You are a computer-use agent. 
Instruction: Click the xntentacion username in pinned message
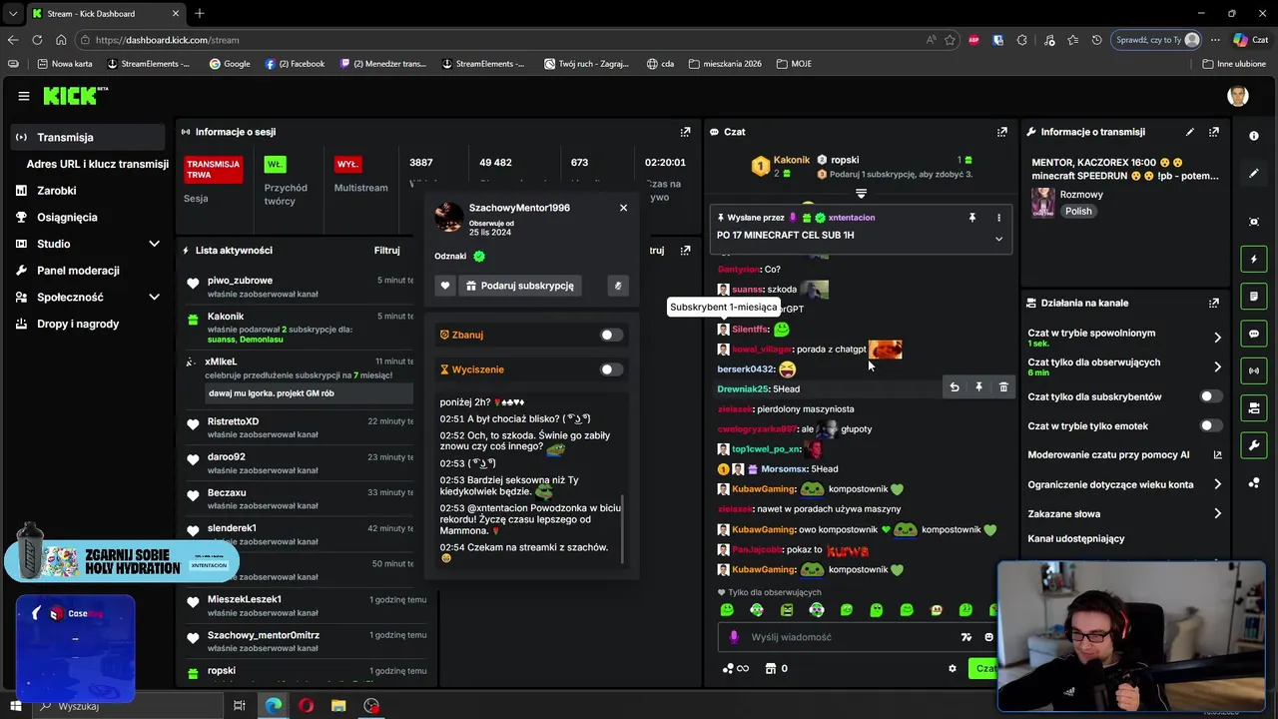click(851, 218)
